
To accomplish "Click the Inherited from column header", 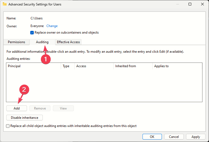I will pos(133,66).
